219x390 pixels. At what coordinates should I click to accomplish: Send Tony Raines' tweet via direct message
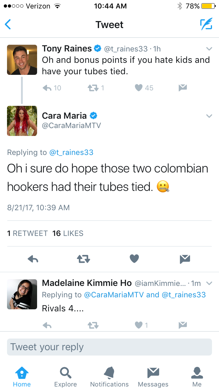tap(183, 88)
